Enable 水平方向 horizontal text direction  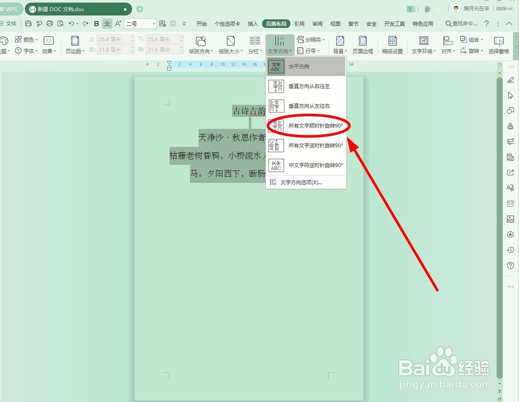click(x=298, y=66)
